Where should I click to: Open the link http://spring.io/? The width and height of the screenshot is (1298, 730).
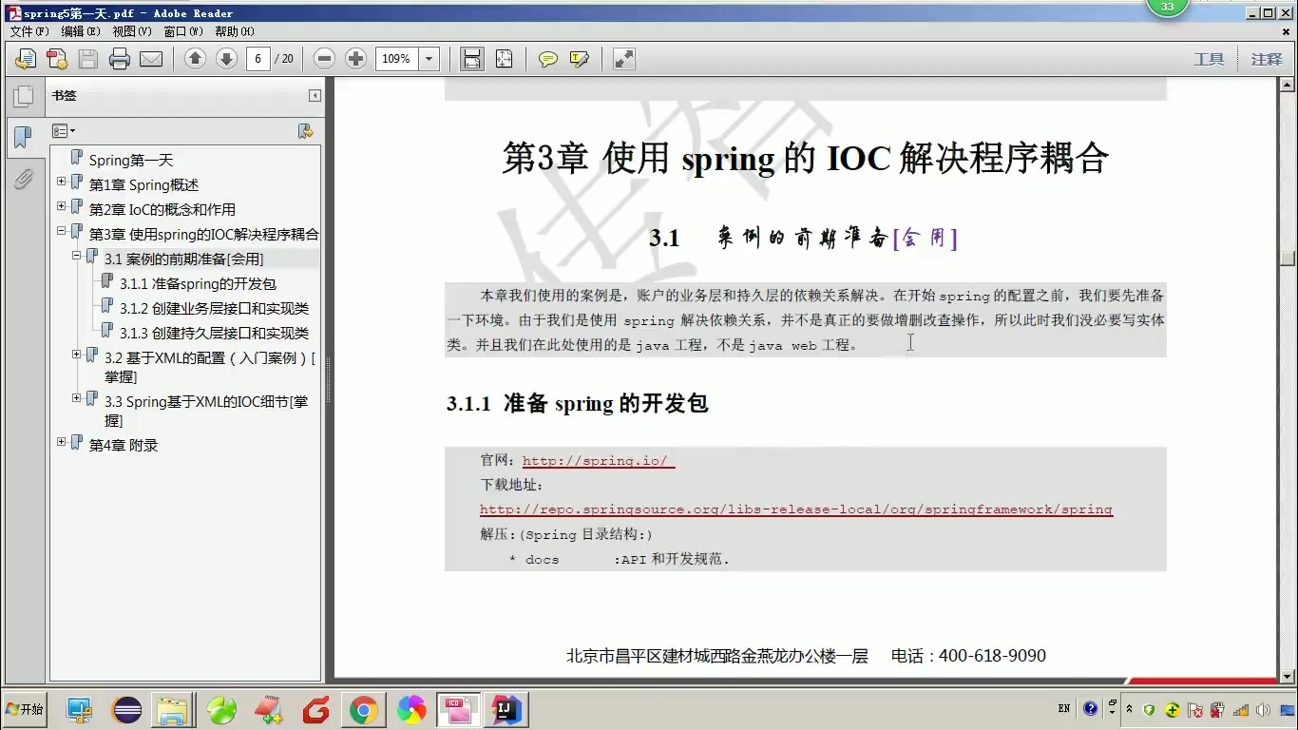click(x=597, y=461)
